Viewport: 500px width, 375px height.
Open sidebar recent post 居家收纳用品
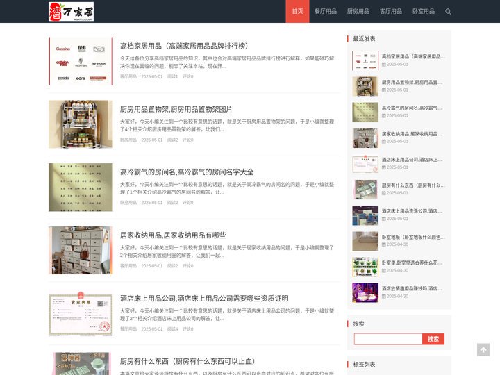411,134
